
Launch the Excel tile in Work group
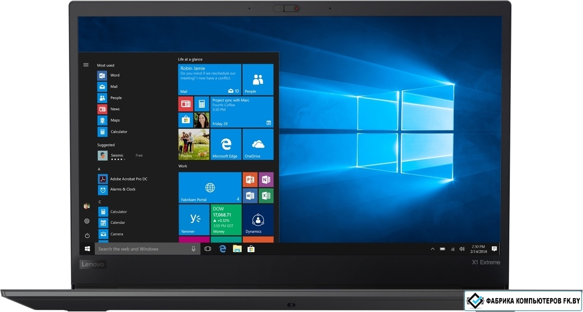pos(266,196)
